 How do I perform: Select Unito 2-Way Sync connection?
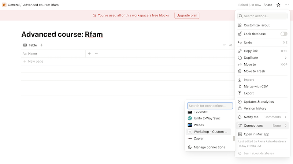[x=208, y=118]
